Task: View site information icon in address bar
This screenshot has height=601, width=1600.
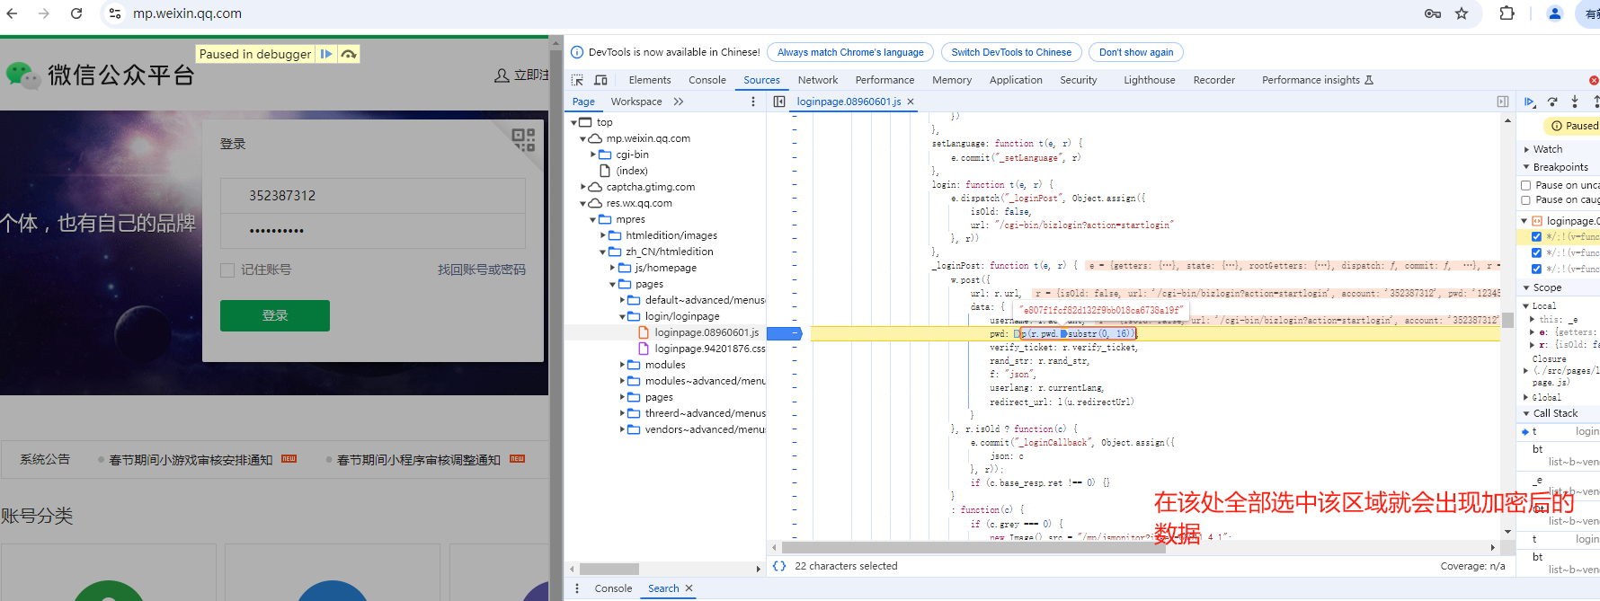Action: (115, 13)
